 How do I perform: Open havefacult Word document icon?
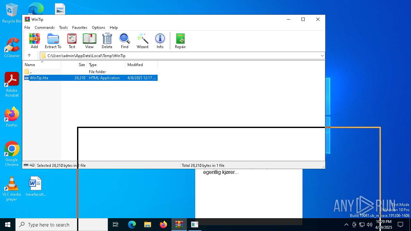click(x=36, y=186)
